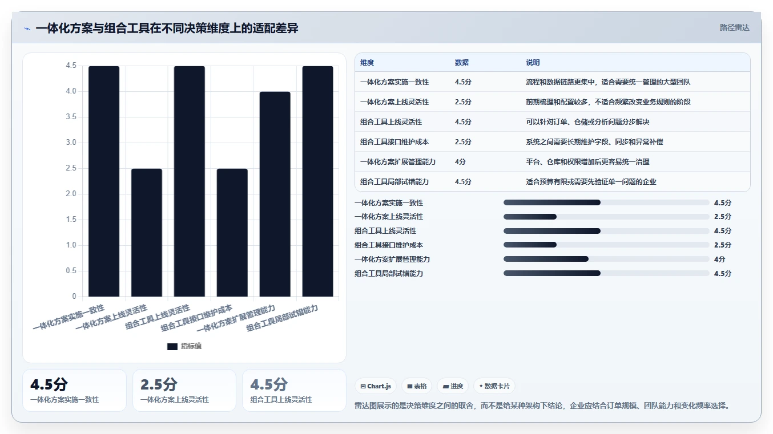Click the 表格 tag
The width and height of the screenshot is (773, 434).
coord(417,386)
